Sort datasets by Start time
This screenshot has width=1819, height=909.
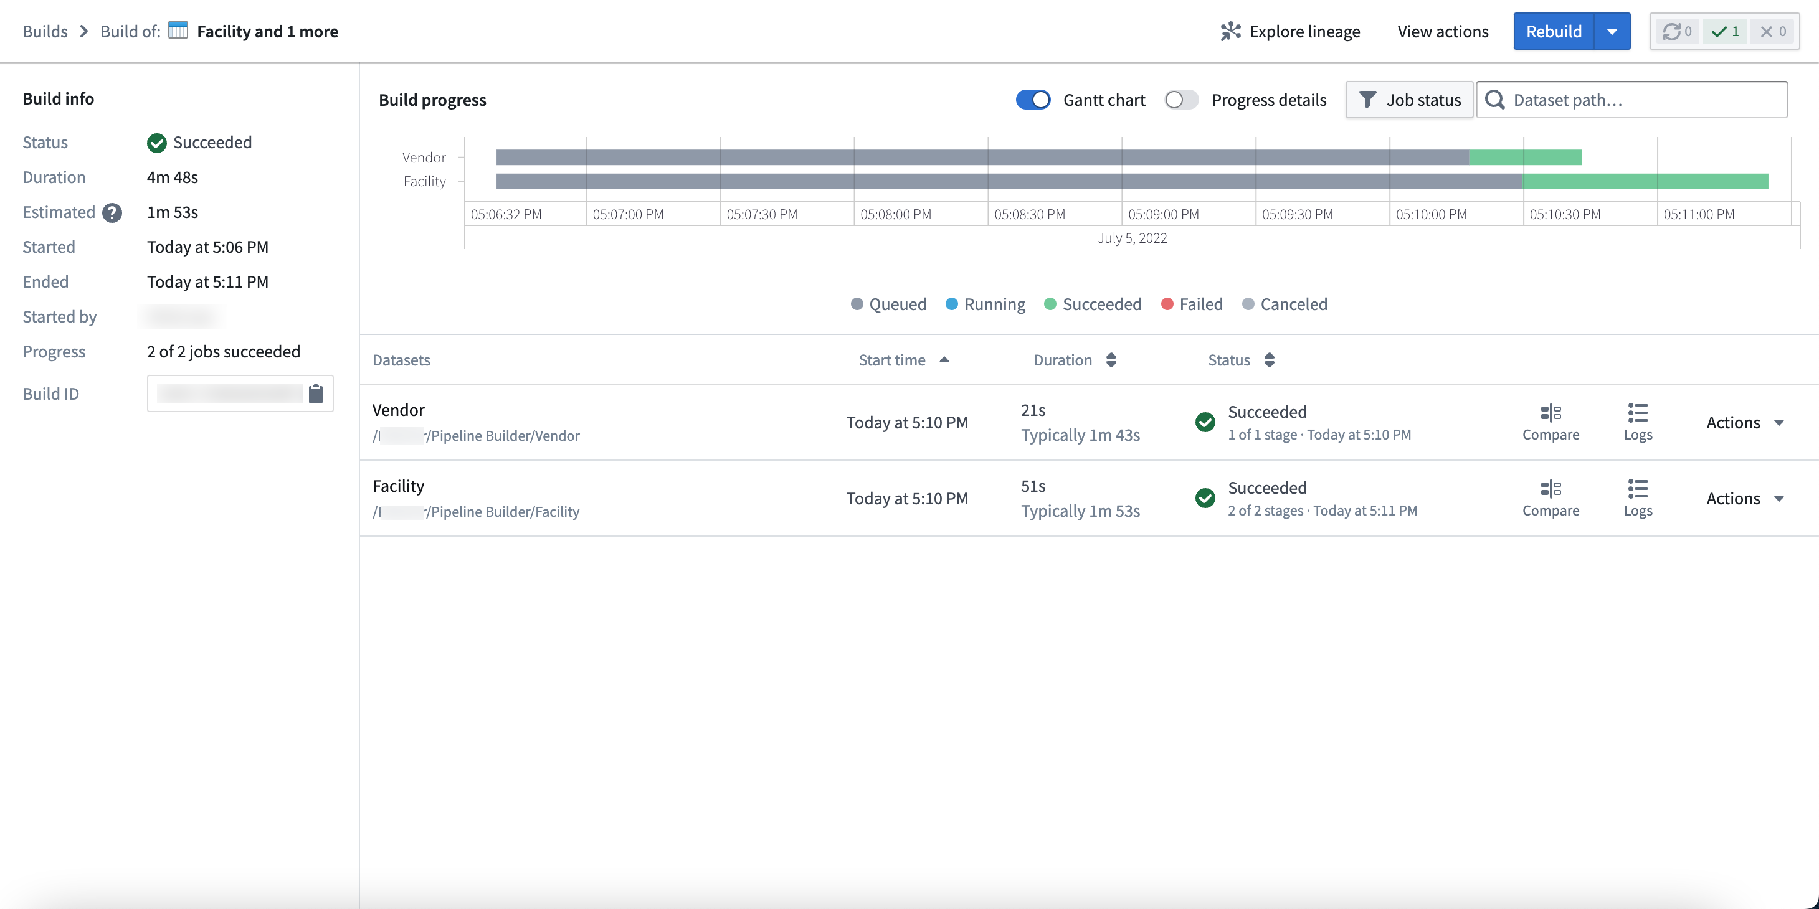pyautogui.click(x=904, y=360)
